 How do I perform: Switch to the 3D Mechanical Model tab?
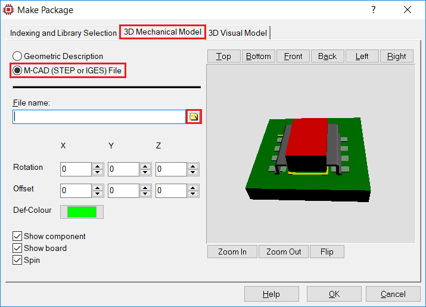click(163, 32)
